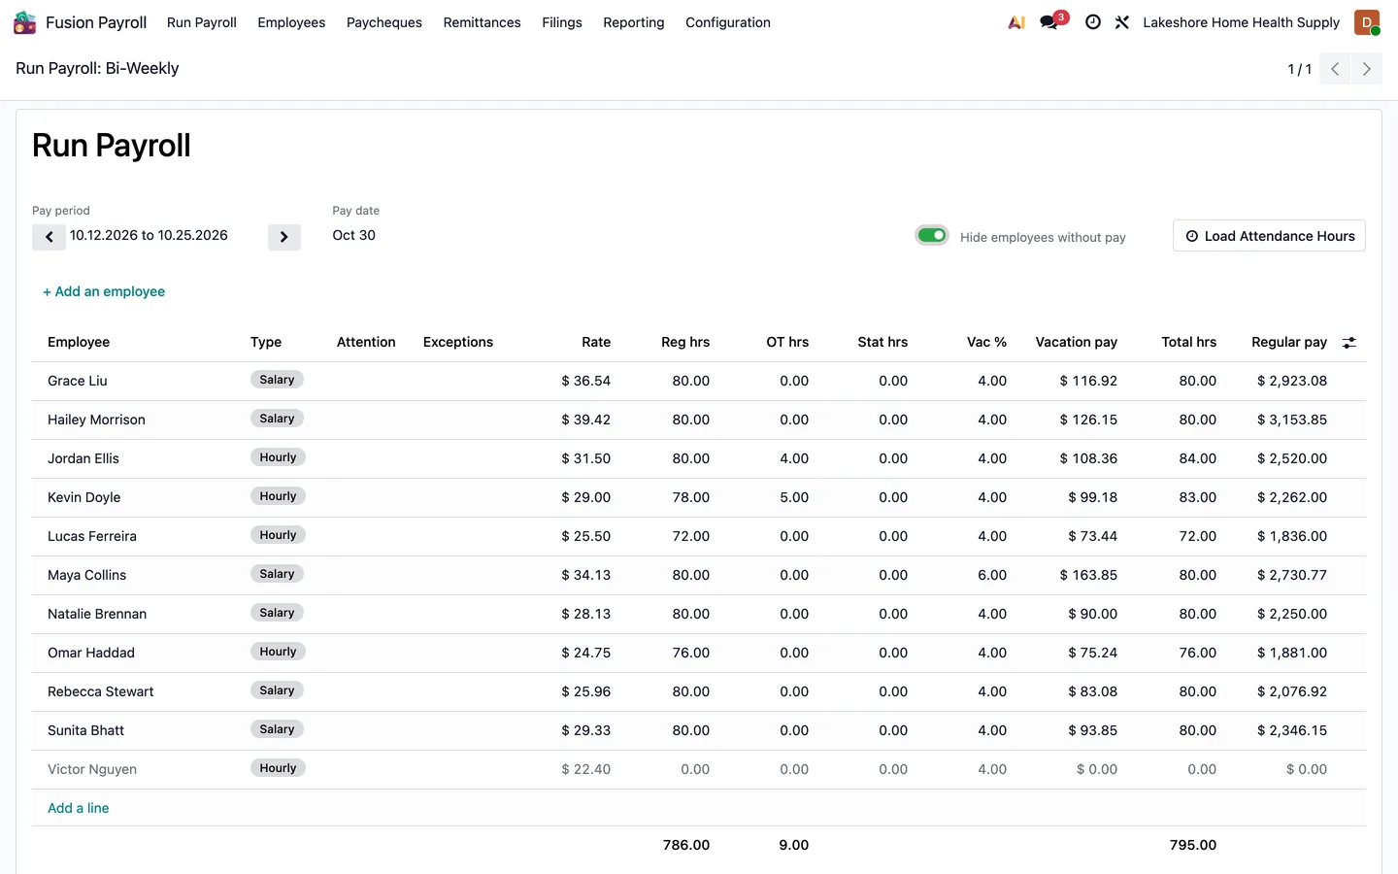The height and width of the screenshot is (874, 1398).
Task: Go to previous record arrow
Action: [x=1335, y=69]
